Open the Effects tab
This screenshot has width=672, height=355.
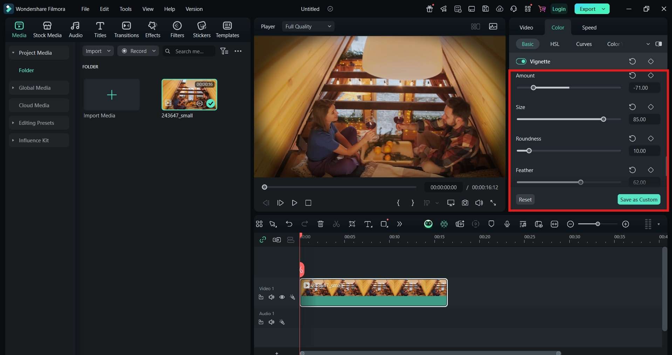(152, 29)
